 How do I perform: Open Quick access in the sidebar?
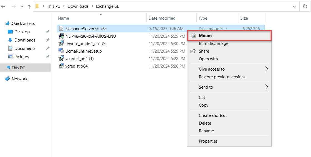click(x=23, y=24)
